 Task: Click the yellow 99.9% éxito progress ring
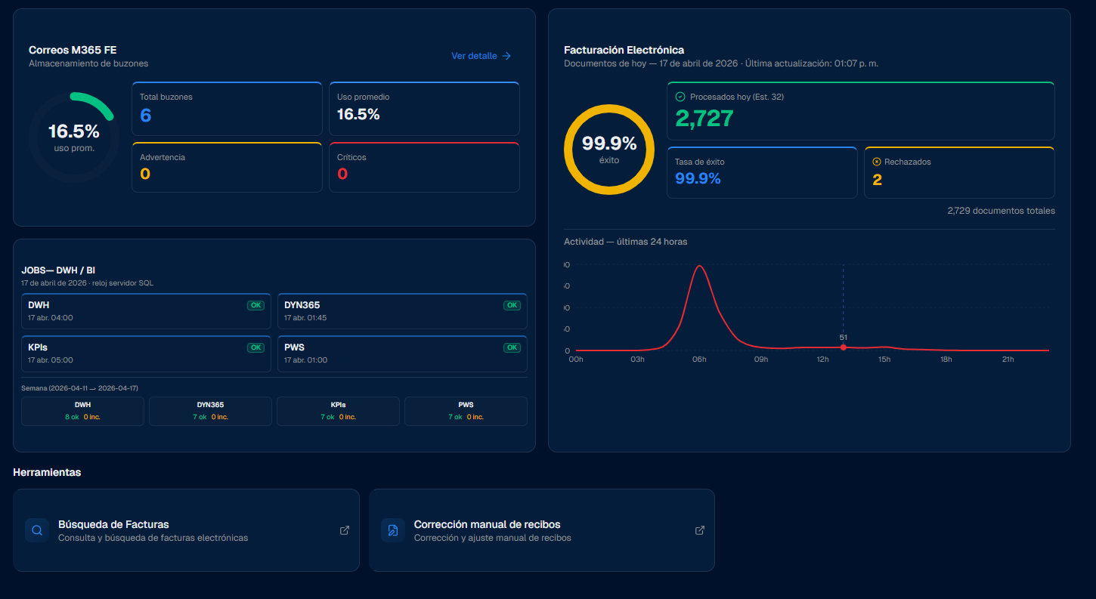(609, 150)
